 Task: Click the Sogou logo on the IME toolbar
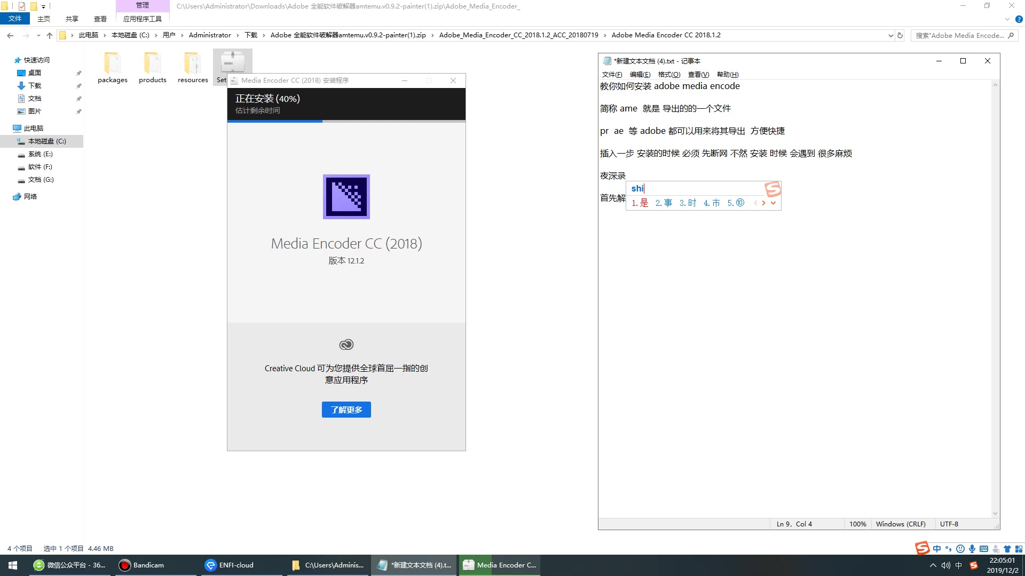[922, 548]
